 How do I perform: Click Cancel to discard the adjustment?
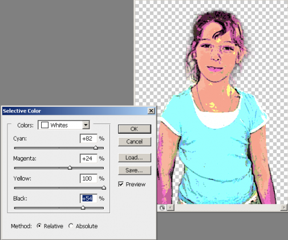tap(135, 142)
